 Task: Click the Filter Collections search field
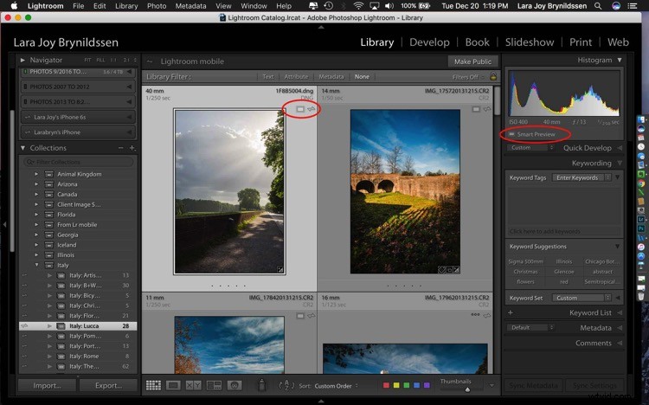(79, 162)
